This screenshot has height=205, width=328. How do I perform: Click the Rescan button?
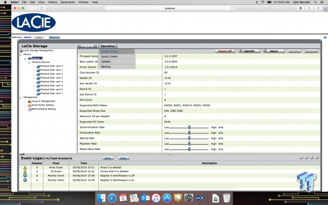[54, 37]
